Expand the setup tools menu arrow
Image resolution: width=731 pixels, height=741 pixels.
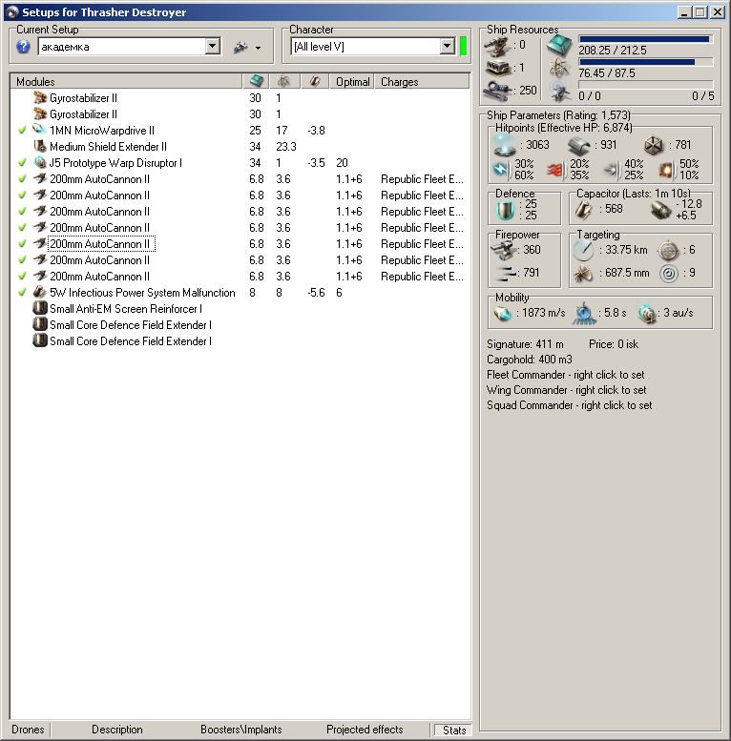[x=258, y=48]
